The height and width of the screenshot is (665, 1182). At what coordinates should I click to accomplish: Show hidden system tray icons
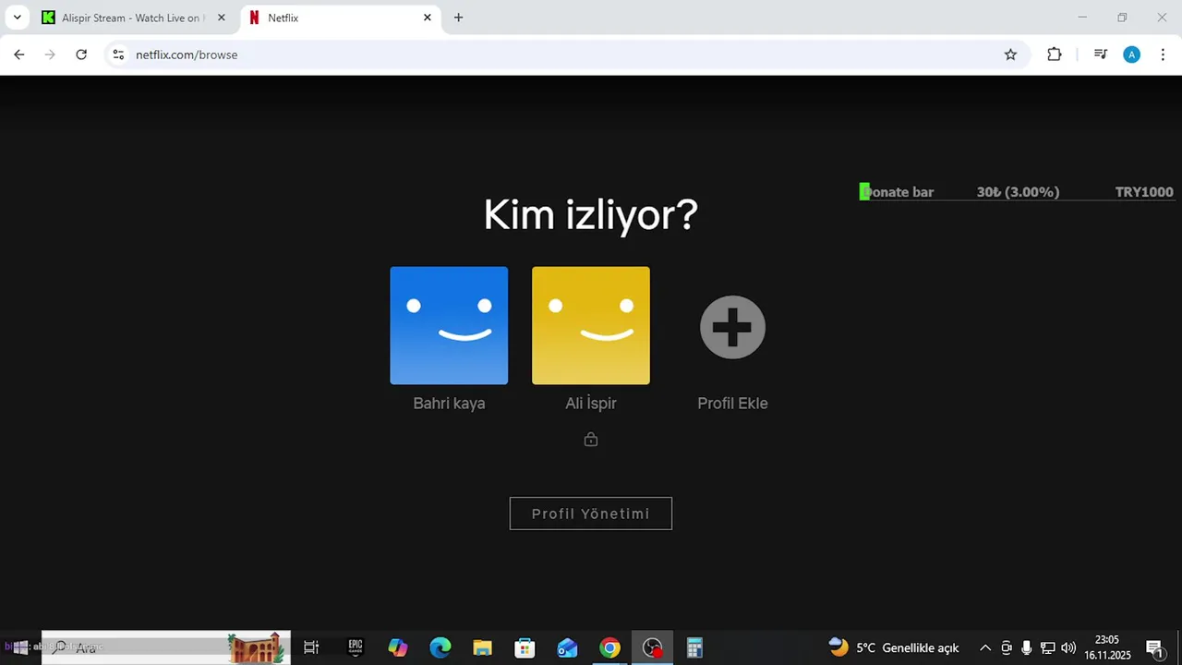984,647
